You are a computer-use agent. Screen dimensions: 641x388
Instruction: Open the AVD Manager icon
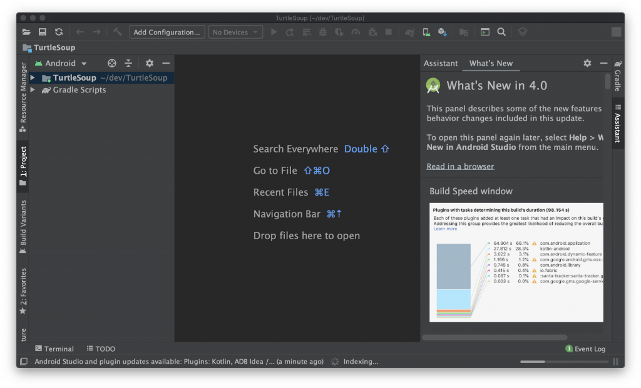(x=426, y=32)
